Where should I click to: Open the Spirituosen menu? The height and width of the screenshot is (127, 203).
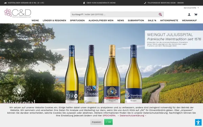(77, 20)
